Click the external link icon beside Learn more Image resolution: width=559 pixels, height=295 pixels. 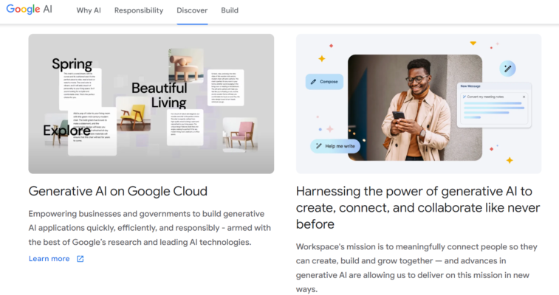pos(80,259)
